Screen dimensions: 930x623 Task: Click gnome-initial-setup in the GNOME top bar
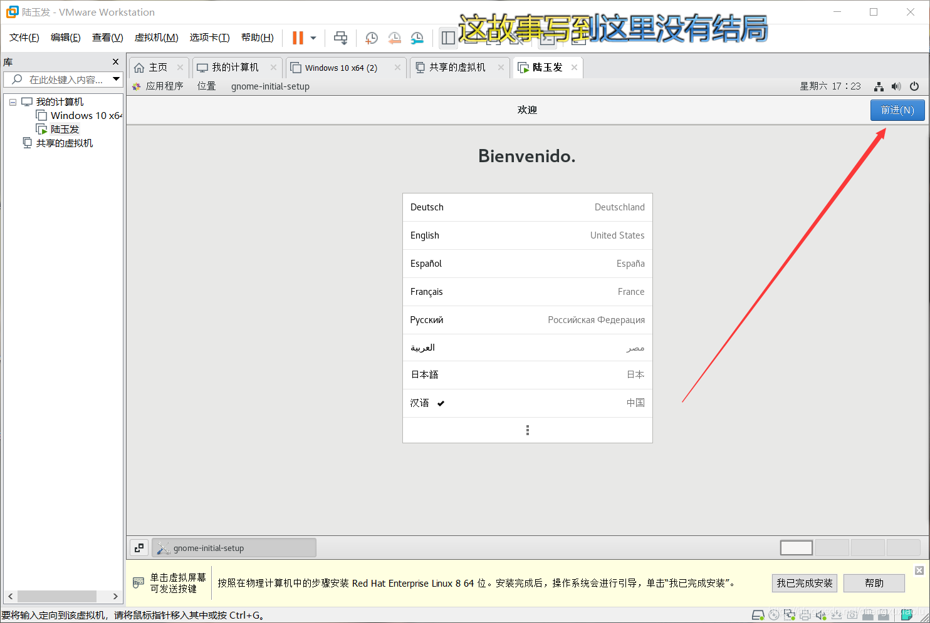click(x=270, y=86)
